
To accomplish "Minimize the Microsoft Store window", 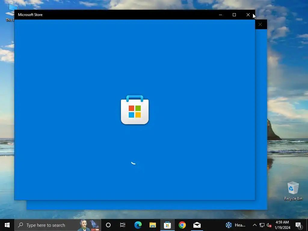I will tap(220, 15).
